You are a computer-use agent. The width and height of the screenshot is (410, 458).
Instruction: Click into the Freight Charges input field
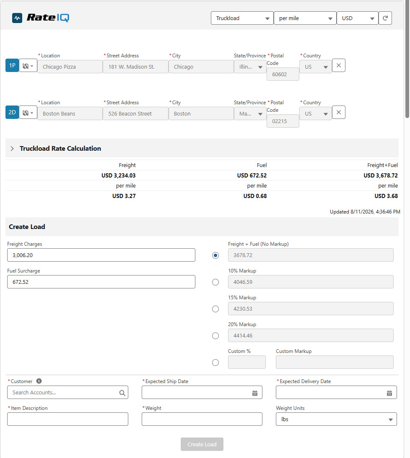[101, 255]
